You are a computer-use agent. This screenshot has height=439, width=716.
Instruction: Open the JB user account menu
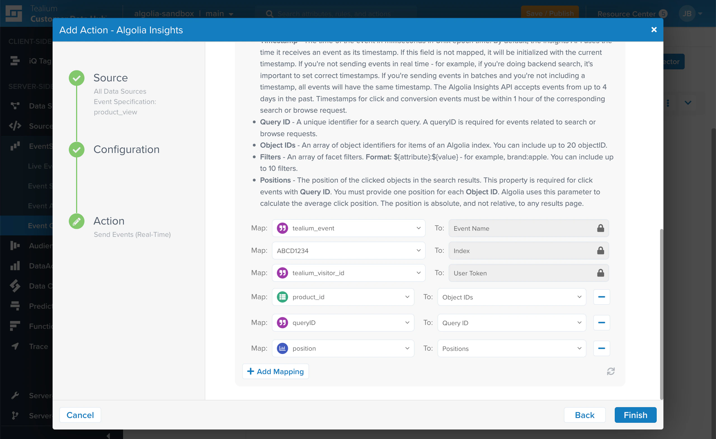pos(691,14)
